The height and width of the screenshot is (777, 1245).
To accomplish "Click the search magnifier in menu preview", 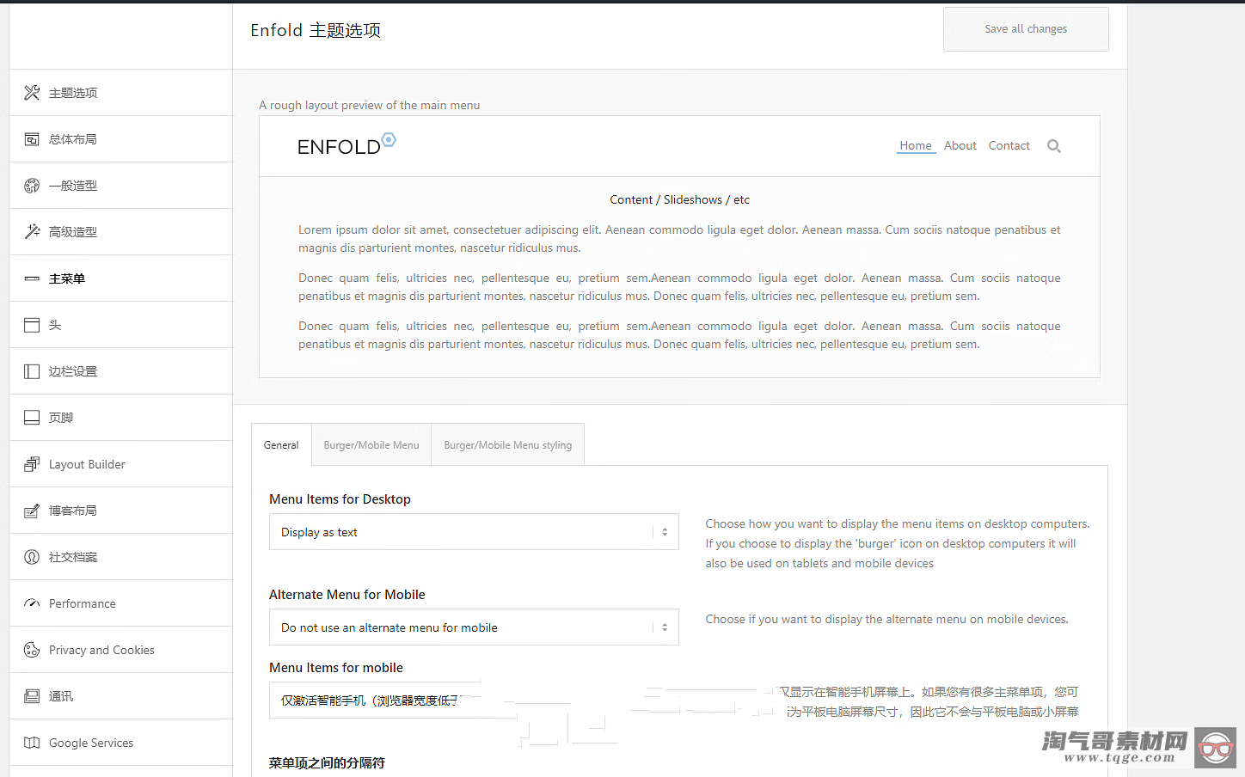I will [1054, 146].
